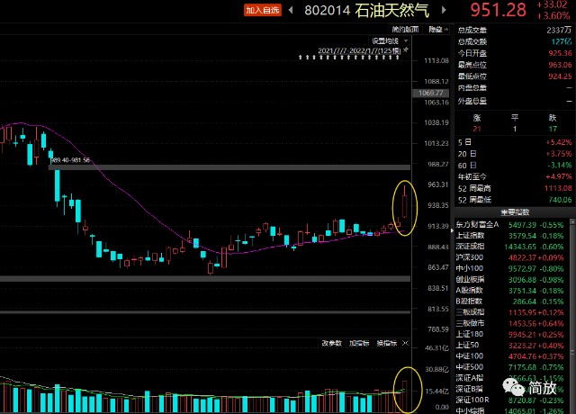Click the 加入自选 add-to-watchlist button

tap(263, 10)
